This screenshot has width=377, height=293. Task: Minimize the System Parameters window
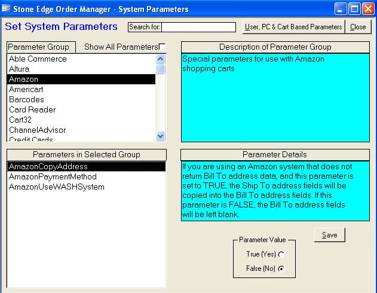pos(340,9)
